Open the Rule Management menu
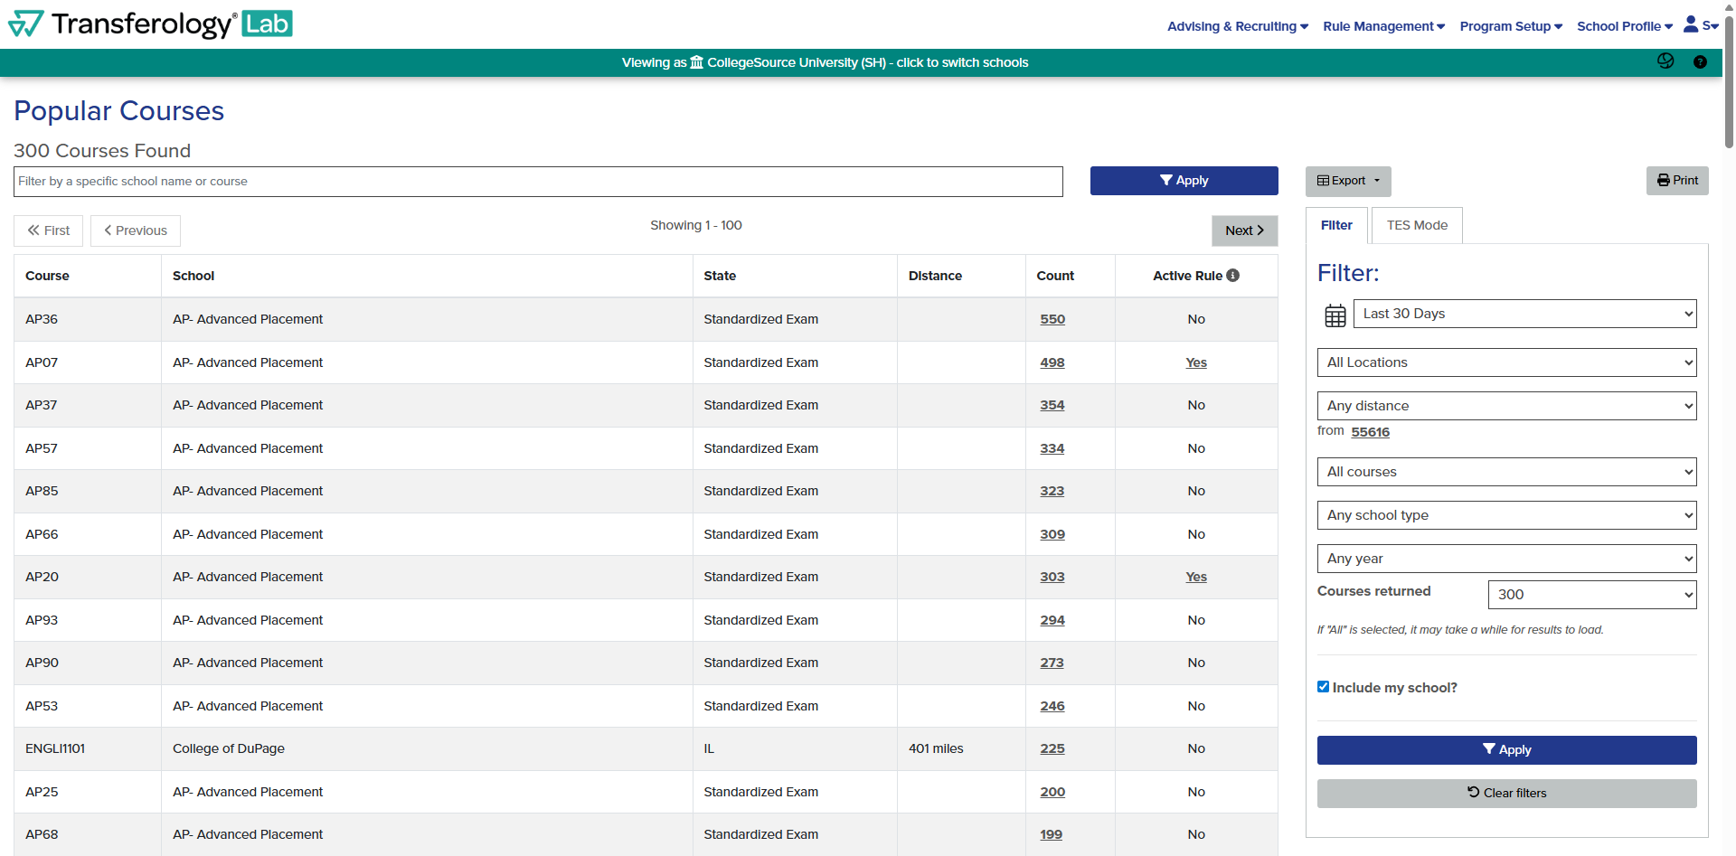This screenshot has width=1736, height=856. [x=1382, y=26]
